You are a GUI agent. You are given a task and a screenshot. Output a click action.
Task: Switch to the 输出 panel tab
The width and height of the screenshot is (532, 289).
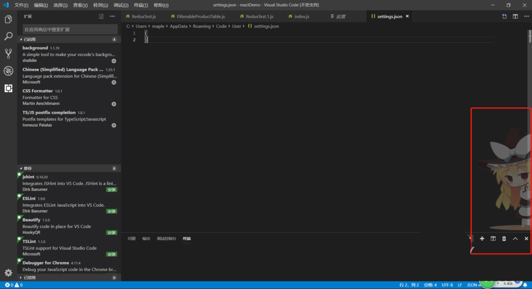[x=146, y=238]
